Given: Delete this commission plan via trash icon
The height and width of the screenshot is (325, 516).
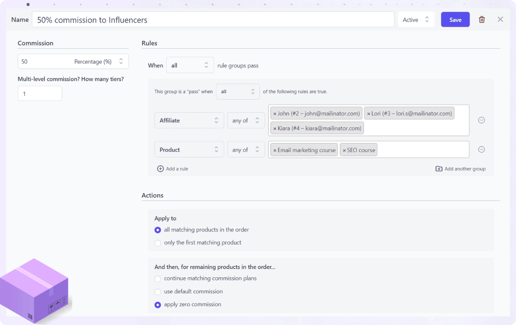Looking at the screenshot, I should tap(482, 19).
